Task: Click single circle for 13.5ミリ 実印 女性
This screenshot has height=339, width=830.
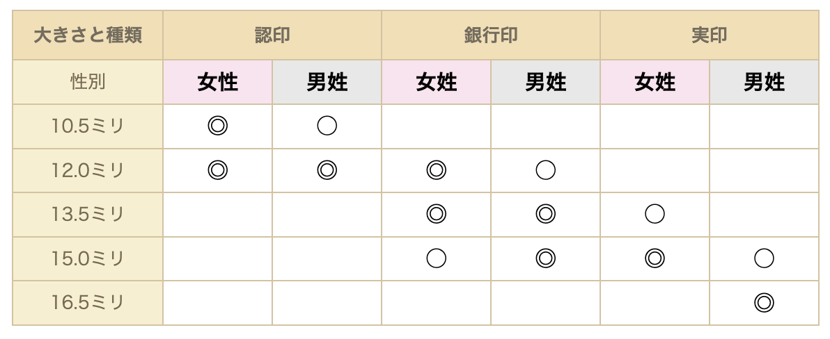Action: pos(655,215)
